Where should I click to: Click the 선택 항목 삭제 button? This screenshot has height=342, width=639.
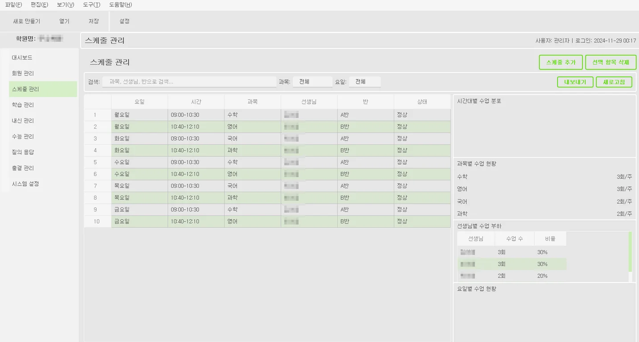point(611,62)
